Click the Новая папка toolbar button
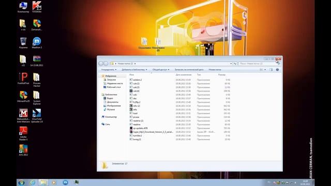The height and width of the screenshot is (186, 331). tap(215, 70)
